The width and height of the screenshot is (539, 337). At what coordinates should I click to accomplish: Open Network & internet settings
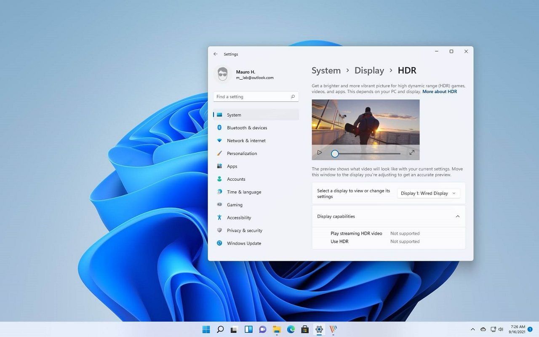[246, 141]
